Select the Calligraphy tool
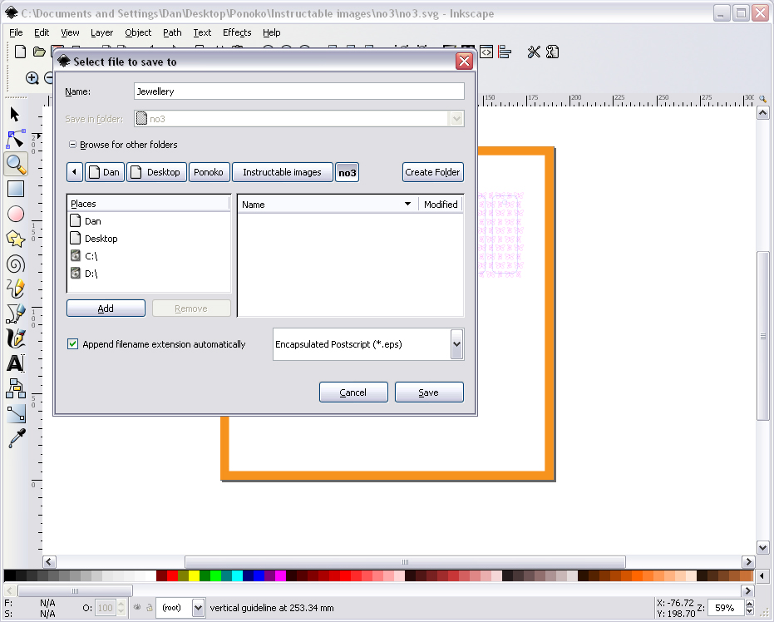774x622 pixels. 16,338
